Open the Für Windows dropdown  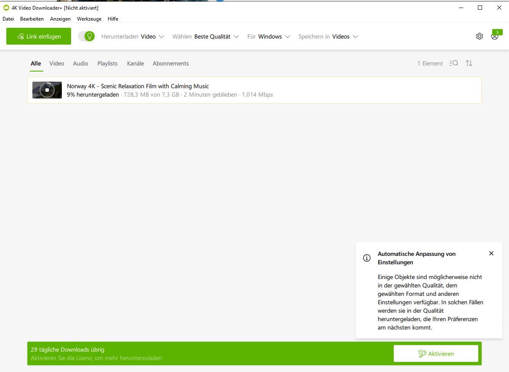(269, 37)
